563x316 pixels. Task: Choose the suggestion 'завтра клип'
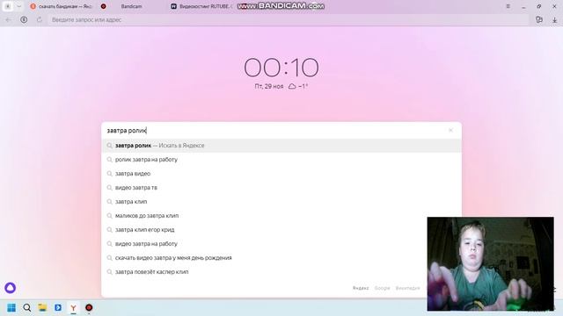pyautogui.click(x=281, y=202)
